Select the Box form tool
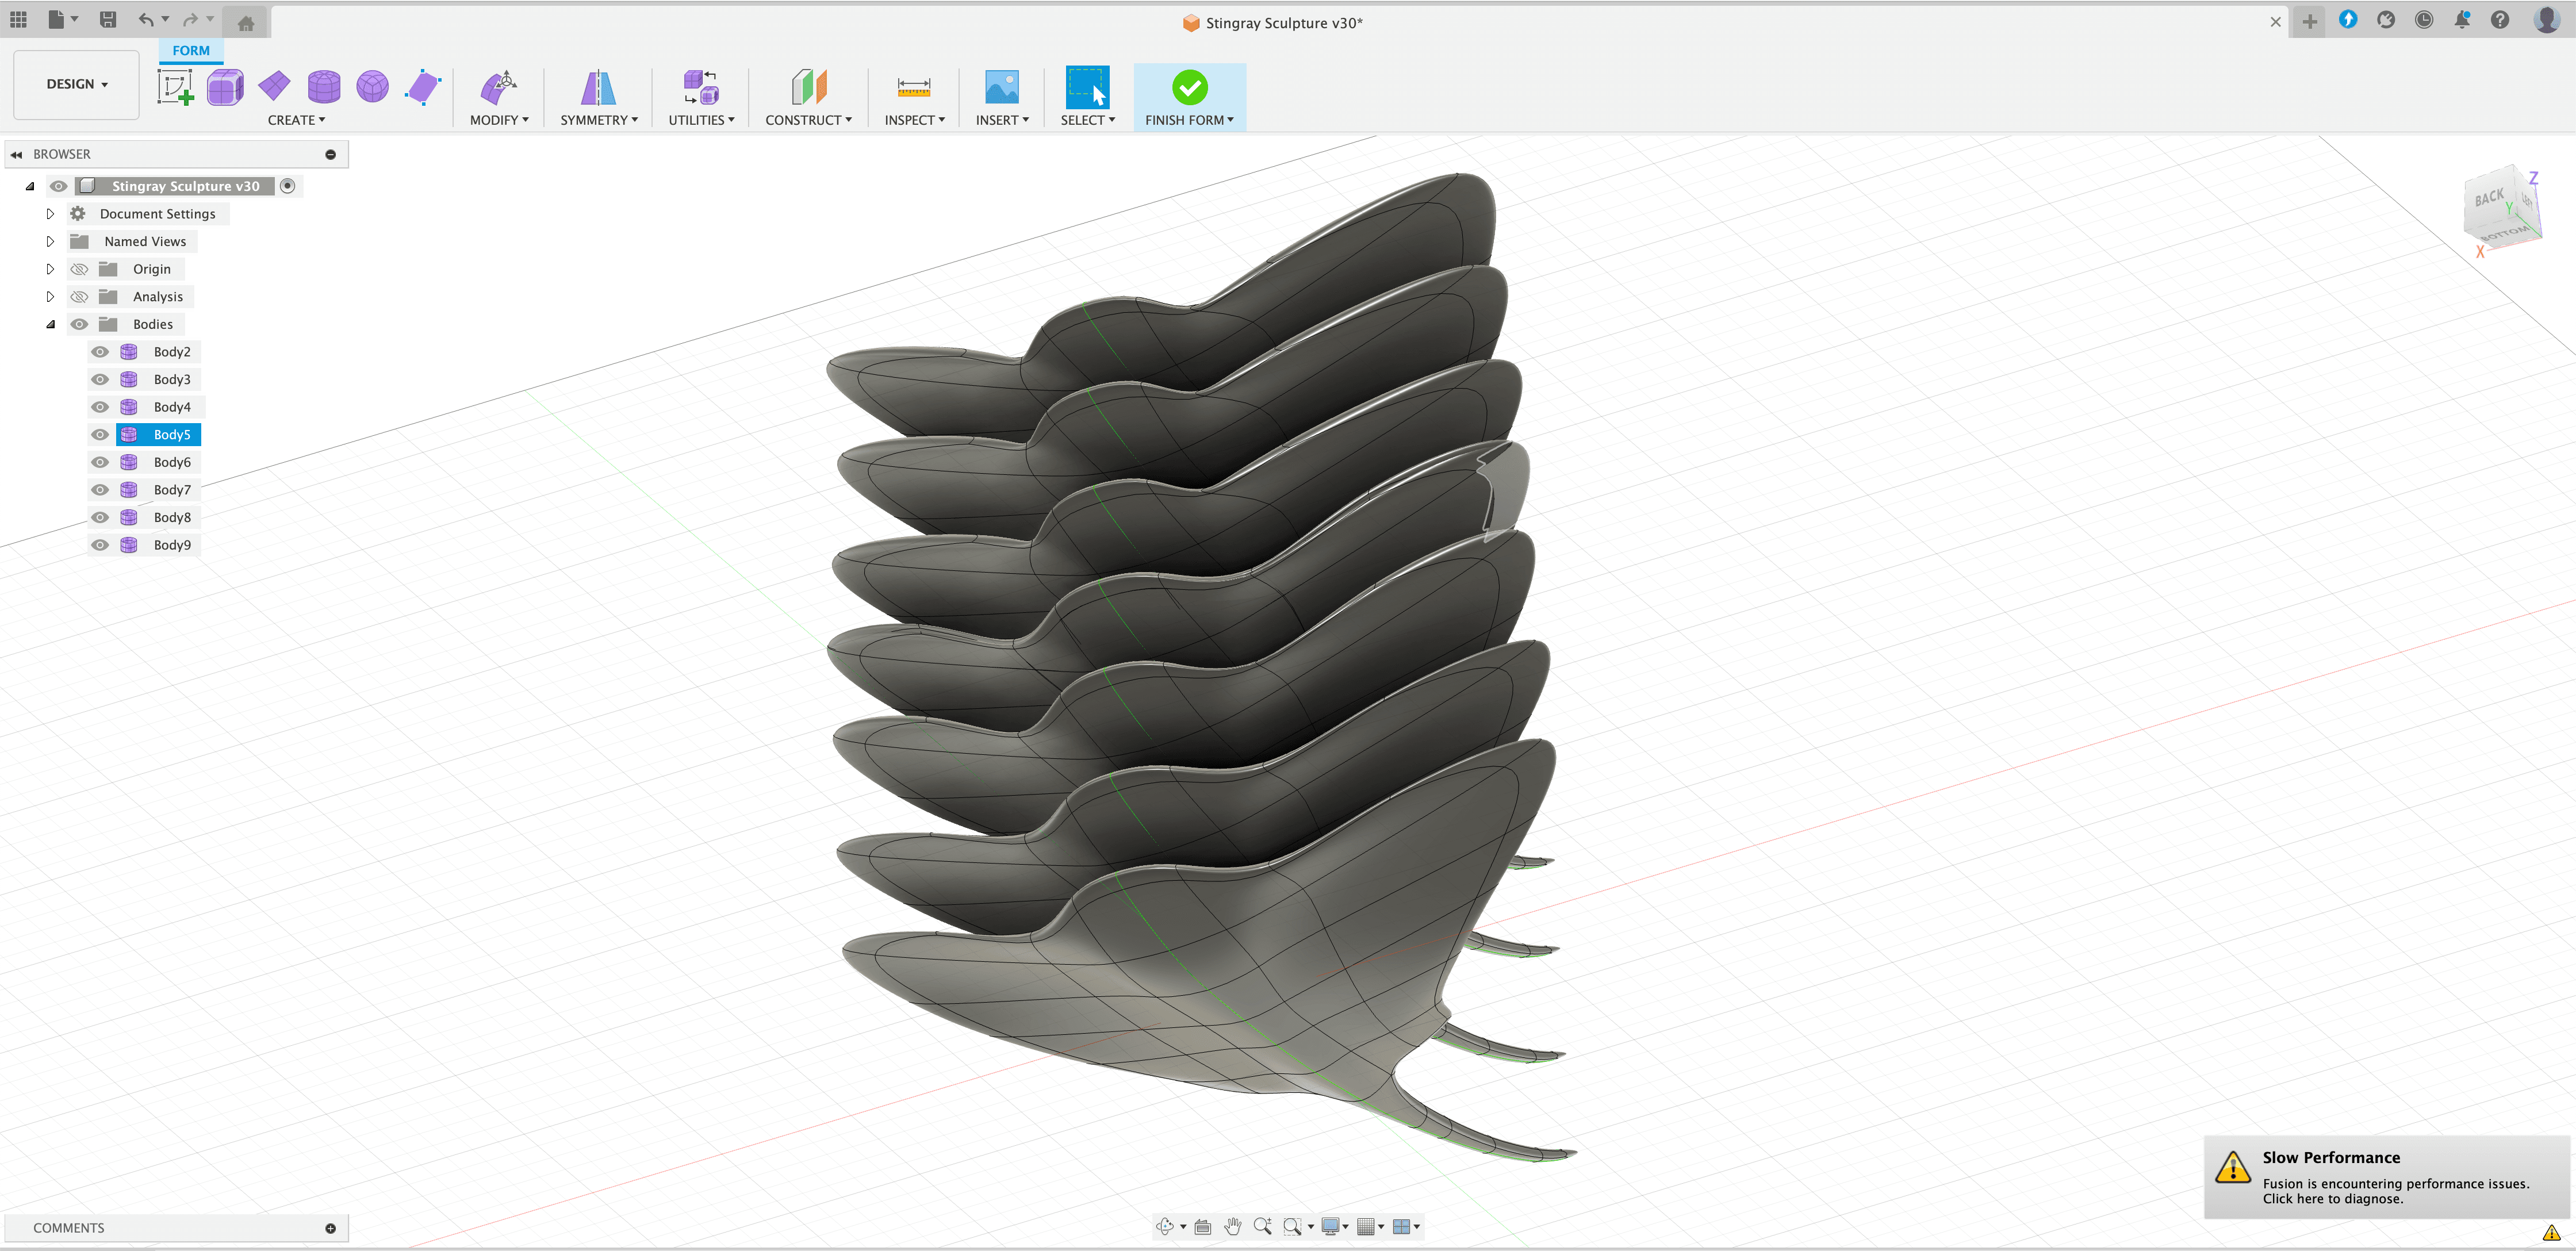 click(225, 87)
